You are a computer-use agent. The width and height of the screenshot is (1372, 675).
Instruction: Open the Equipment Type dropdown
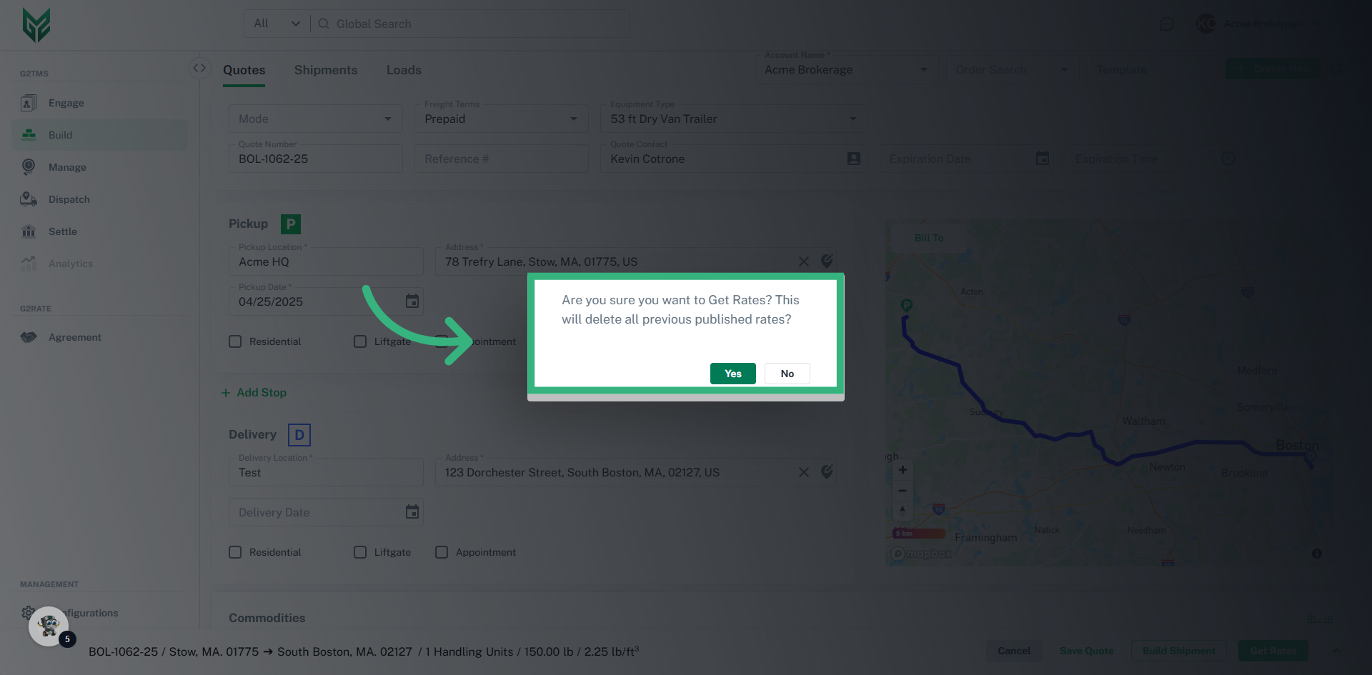(734, 119)
